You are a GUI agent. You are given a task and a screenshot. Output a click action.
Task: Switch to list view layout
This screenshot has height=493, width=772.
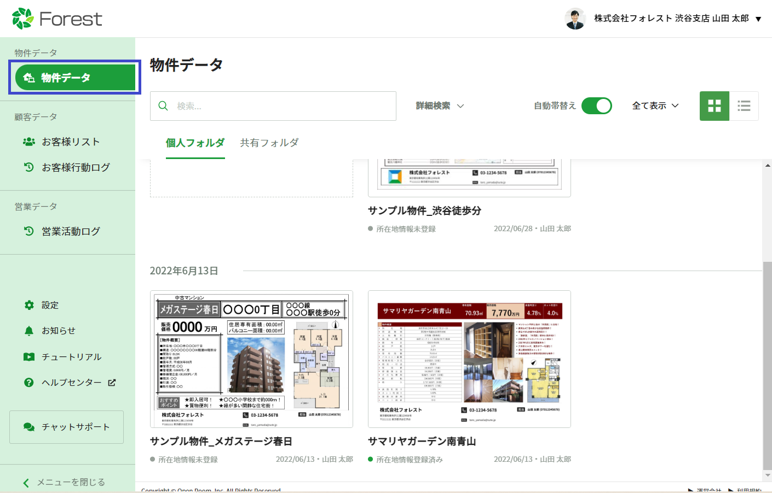click(744, 106)
